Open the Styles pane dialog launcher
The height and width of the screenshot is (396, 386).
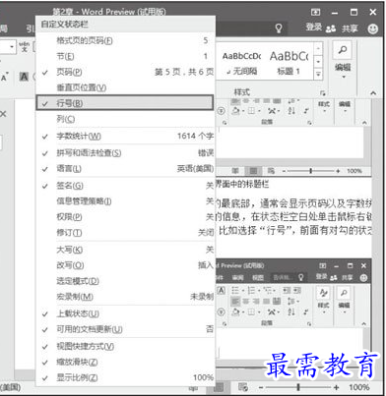322,92
